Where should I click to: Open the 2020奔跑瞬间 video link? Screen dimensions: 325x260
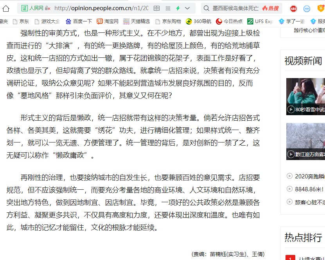click(309, 176)
